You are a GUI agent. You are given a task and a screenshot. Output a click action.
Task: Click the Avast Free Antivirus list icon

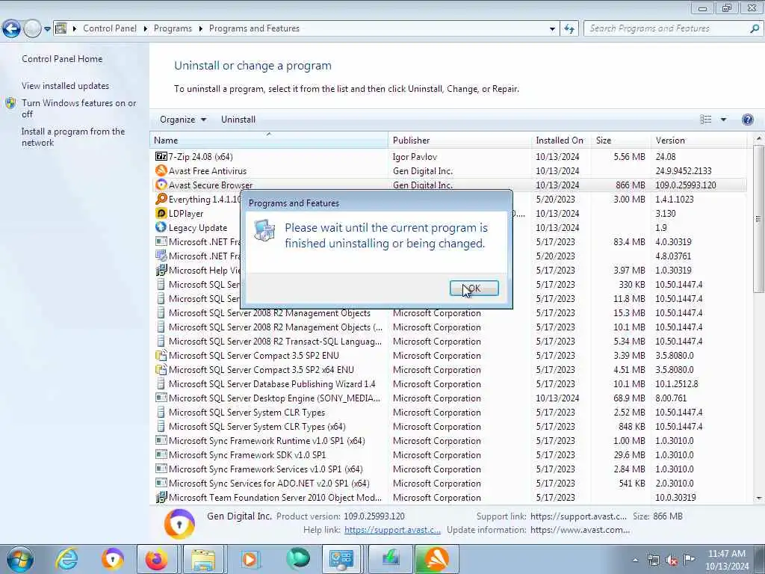pyautogui.click(x=161, y=171)
